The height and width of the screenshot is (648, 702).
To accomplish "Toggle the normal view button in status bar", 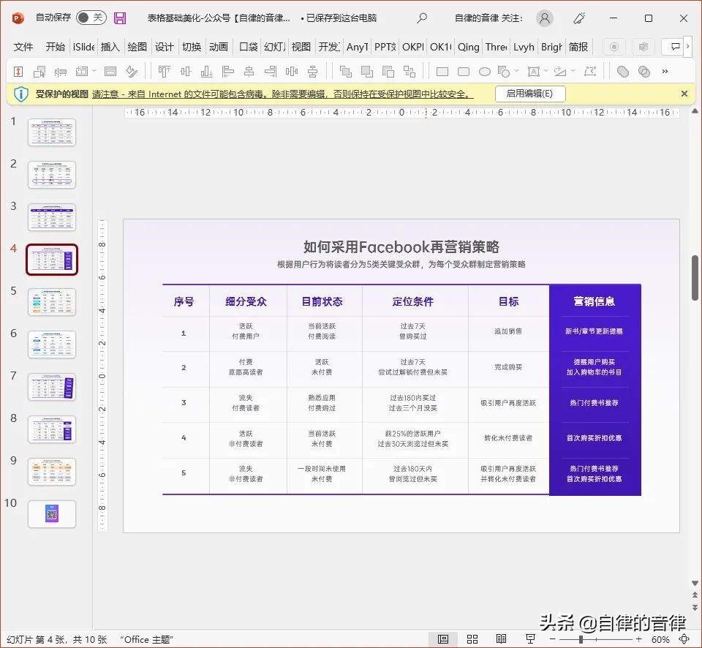I will 442,639.
